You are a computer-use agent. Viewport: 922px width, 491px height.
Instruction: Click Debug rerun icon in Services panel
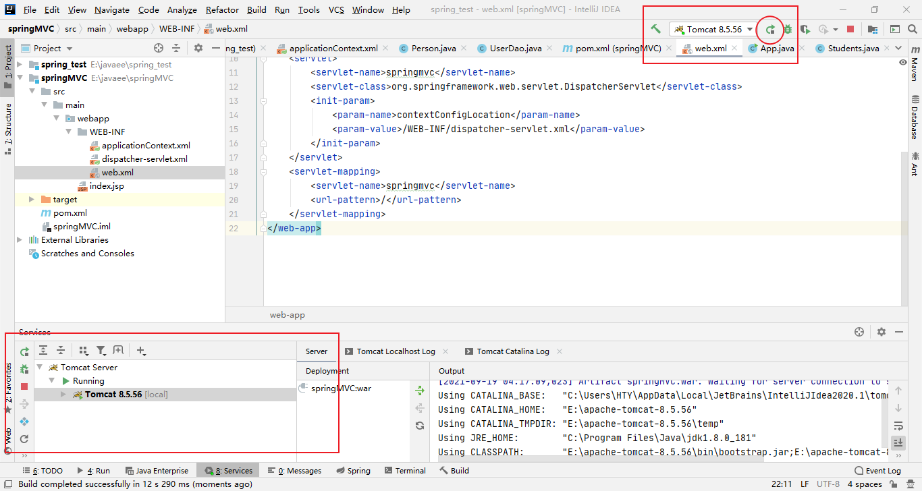[x=24, y=369]
